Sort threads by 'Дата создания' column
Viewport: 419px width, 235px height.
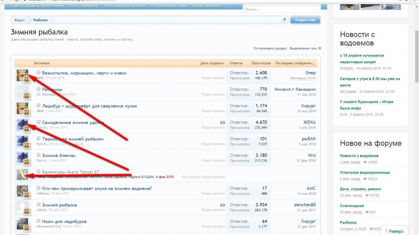(212, 63)
